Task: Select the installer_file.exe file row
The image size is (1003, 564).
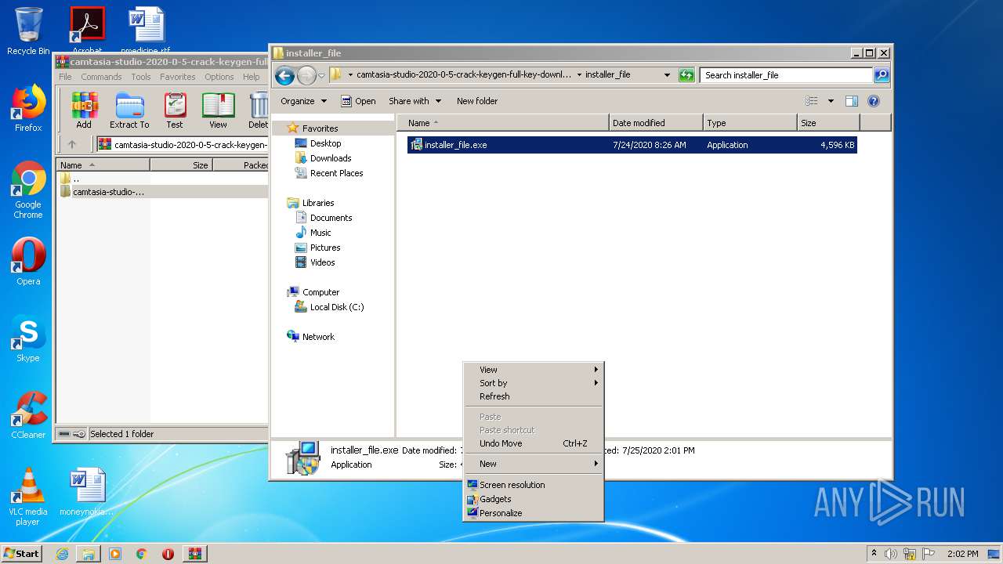Action: click(632, 145)
